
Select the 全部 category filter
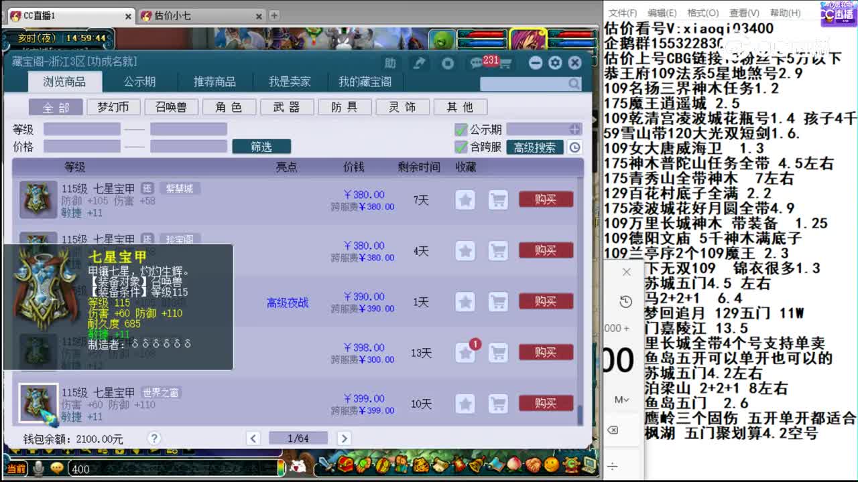tap(56, 107)
